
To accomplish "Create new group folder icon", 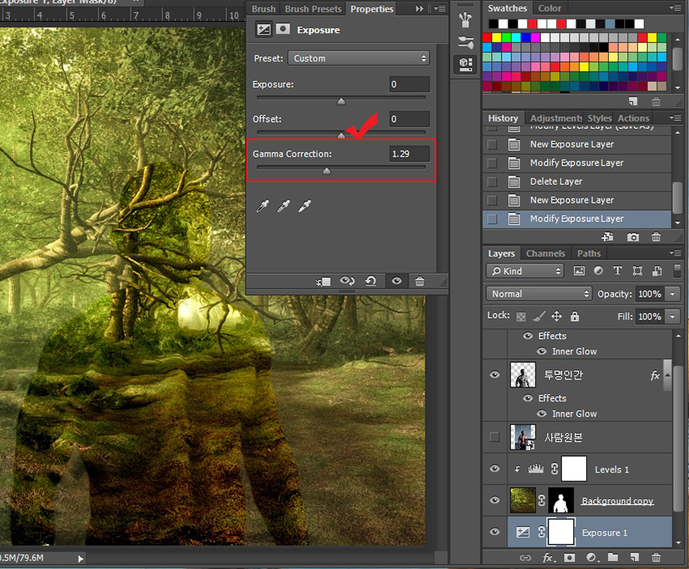I will pos(613,557).
